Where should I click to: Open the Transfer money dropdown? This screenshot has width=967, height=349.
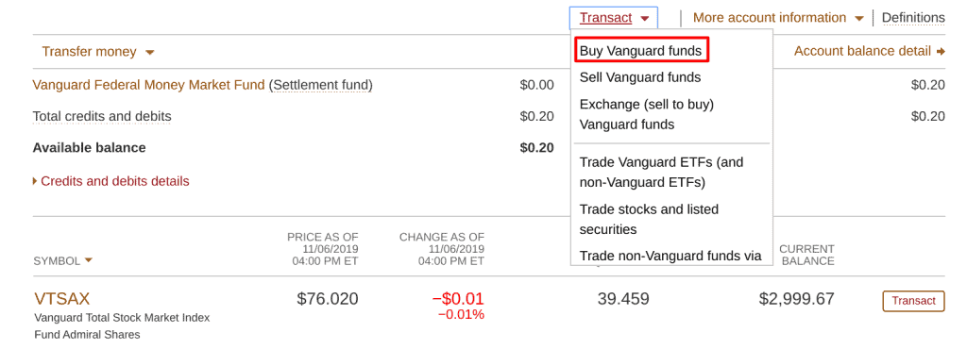click(97, 52)
